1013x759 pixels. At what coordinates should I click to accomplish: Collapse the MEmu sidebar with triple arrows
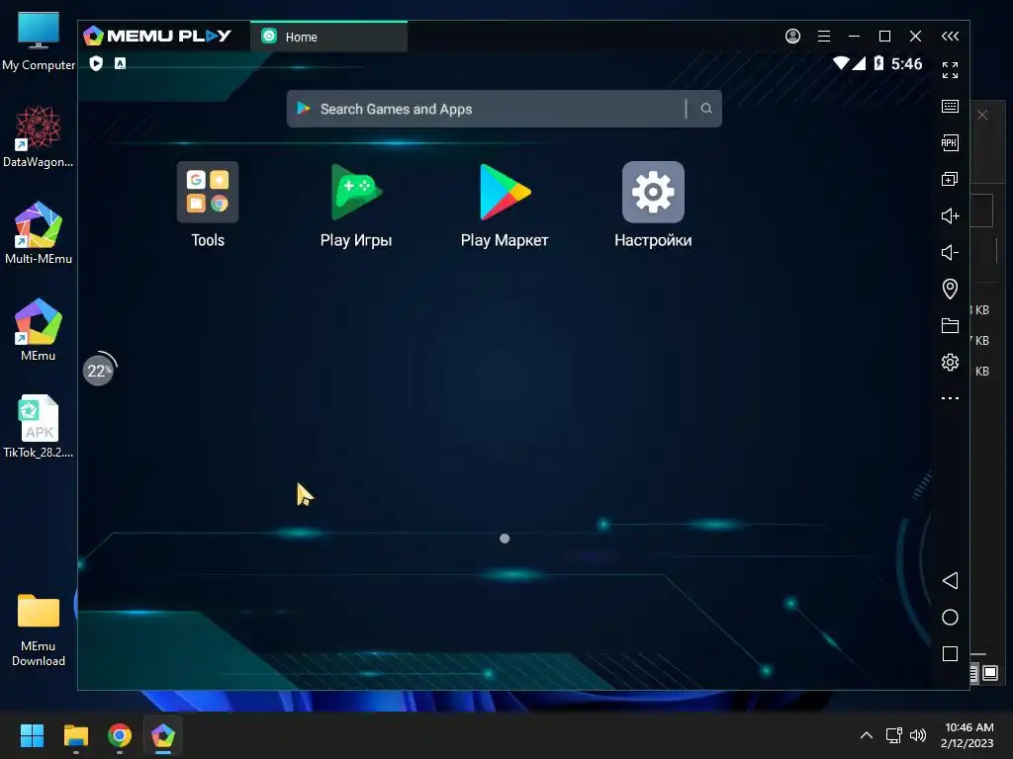[x=950, y=37]
